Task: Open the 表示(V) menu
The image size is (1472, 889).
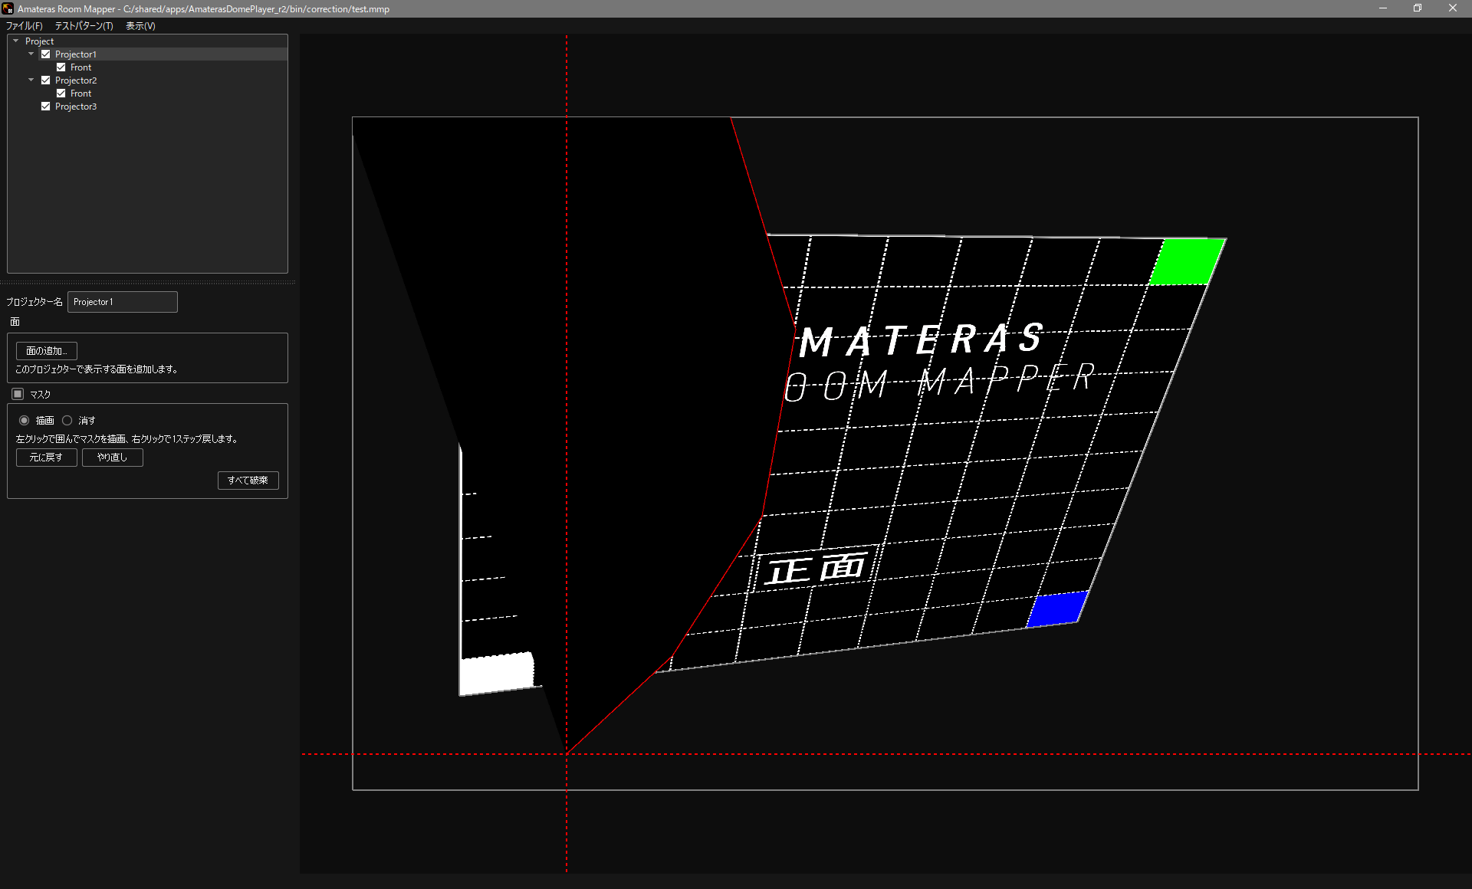Action: 140,26
